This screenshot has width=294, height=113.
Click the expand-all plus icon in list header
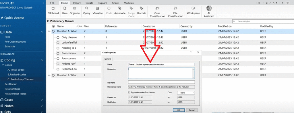[53, 26]
